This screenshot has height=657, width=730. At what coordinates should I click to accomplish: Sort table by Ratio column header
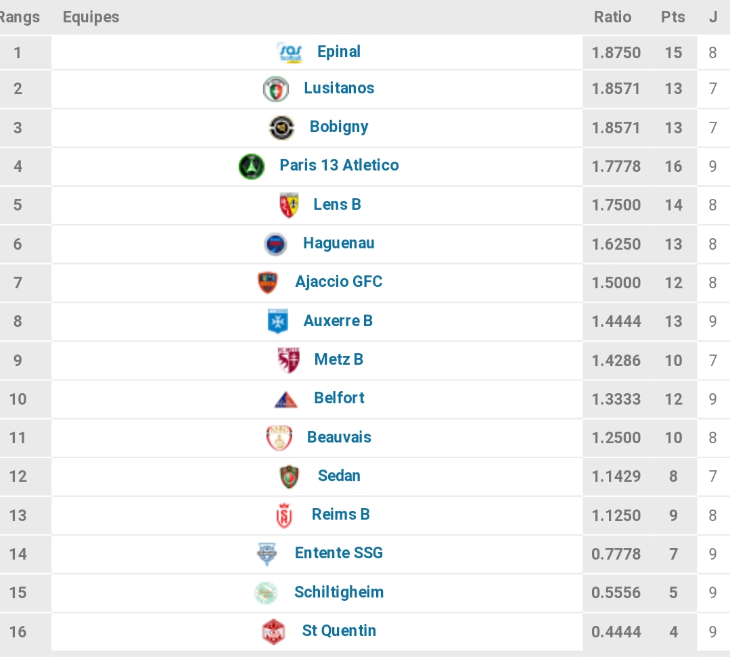[613, 17]
